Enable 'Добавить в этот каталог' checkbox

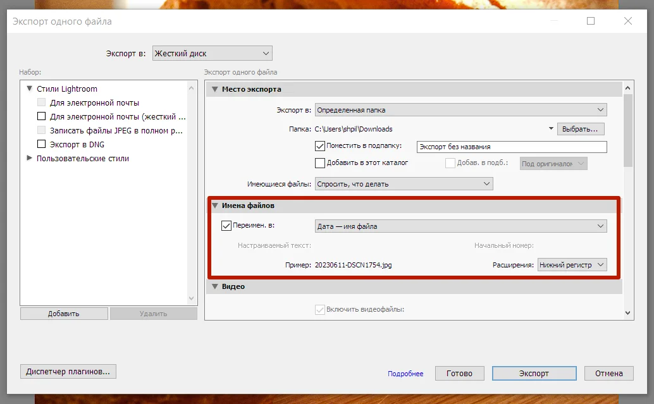[x=320, y=163]
